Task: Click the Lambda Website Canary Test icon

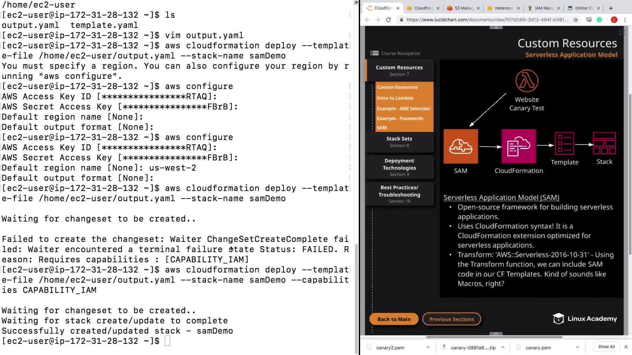Action: click(527, 81)
